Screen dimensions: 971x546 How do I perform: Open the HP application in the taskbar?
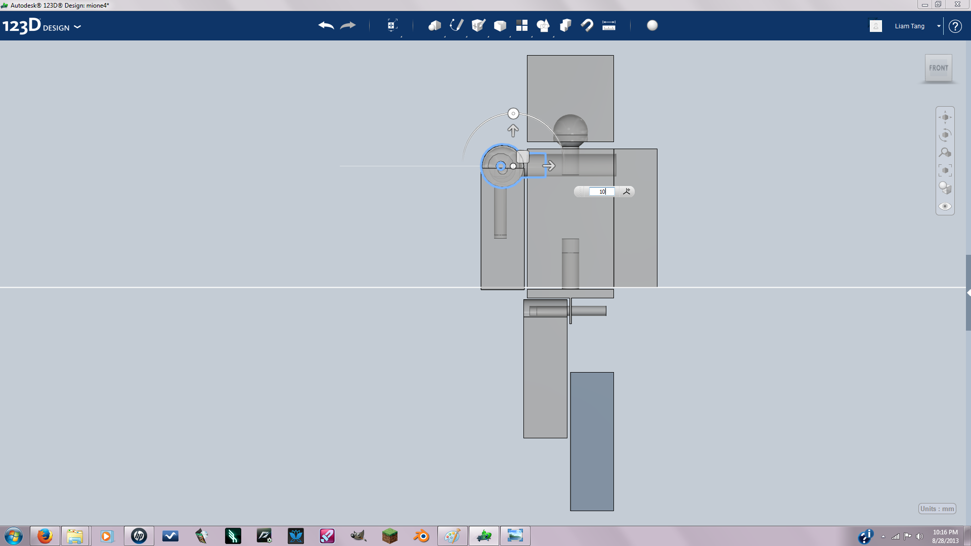[139, 536]
